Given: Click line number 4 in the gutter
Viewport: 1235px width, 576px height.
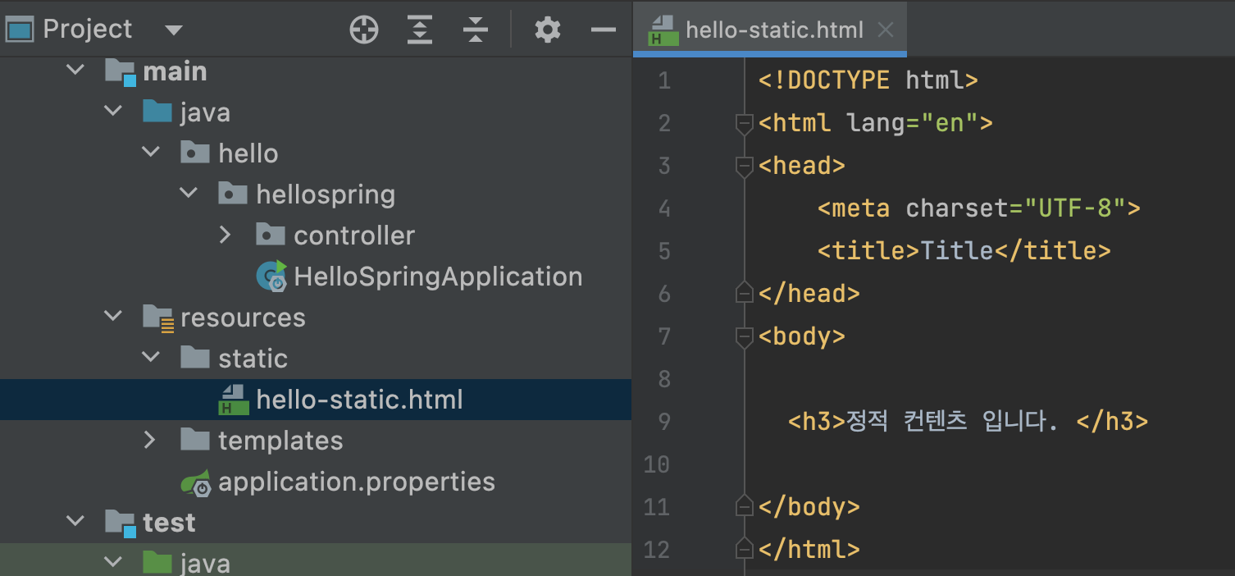Looking at the screenshot, I should point(664,208).
